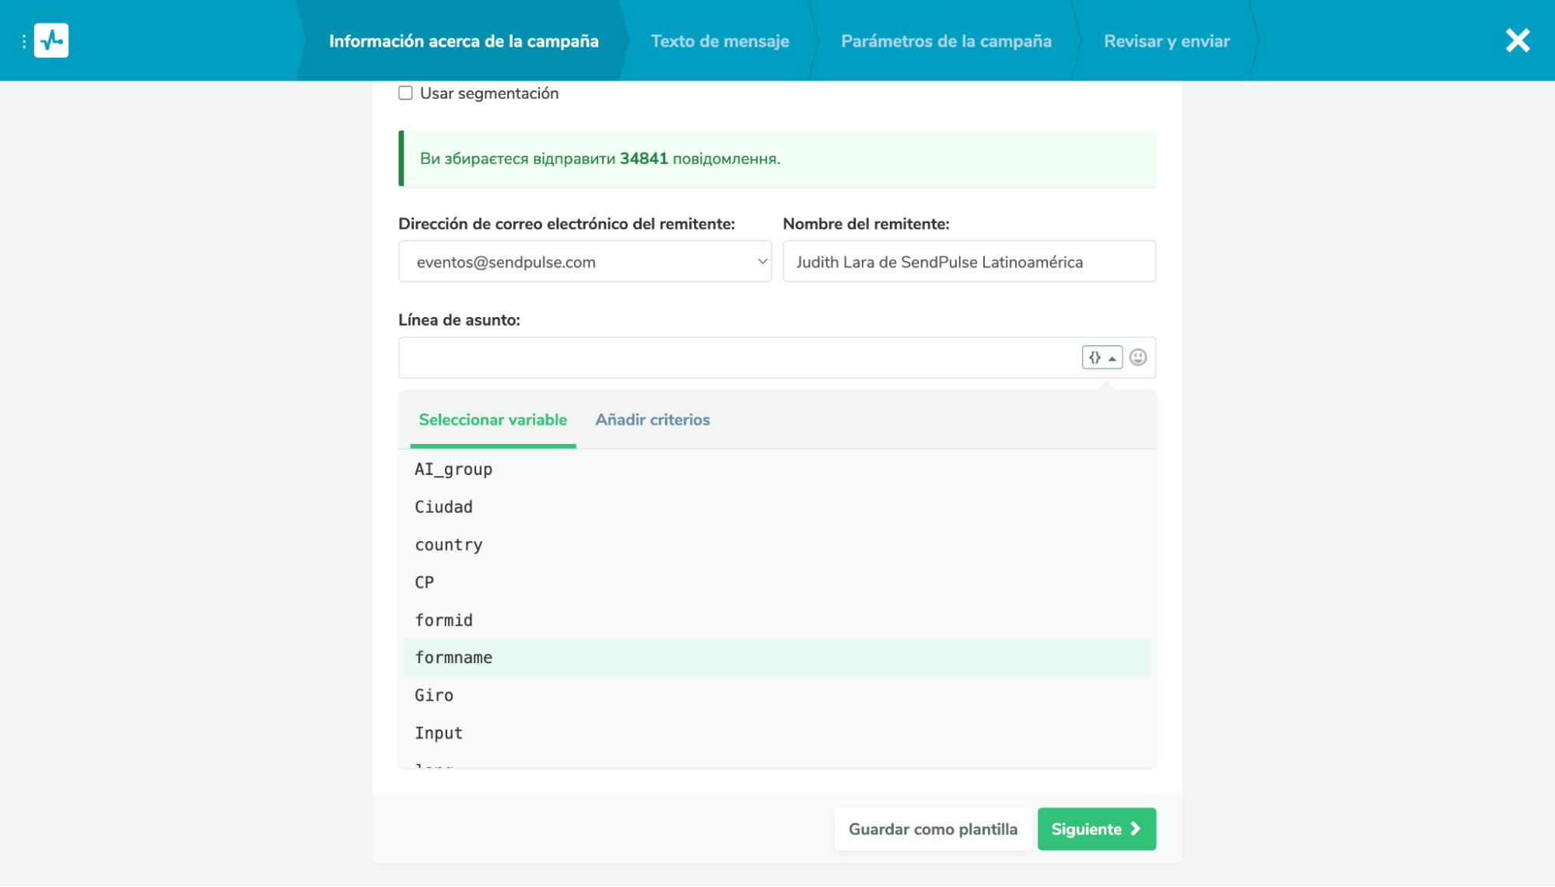Insert the formname variable
This screenshot has width=1555, height=887.
[x=454, y=658]
